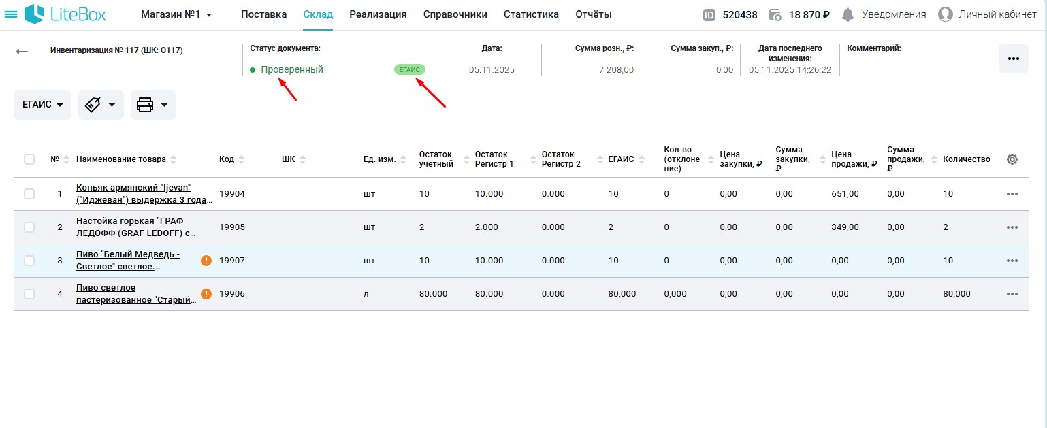Click the balance top-up wallet icon

click(x=775, y=14)
